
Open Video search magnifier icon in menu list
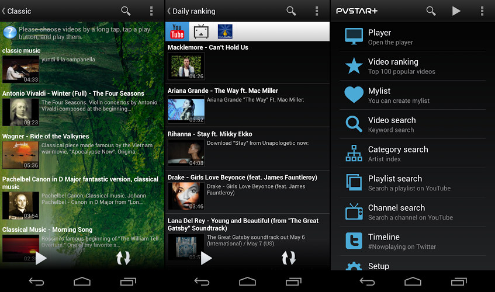coord(354,124)
